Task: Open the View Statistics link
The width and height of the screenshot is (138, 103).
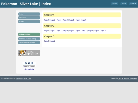Action: [29, 69]
